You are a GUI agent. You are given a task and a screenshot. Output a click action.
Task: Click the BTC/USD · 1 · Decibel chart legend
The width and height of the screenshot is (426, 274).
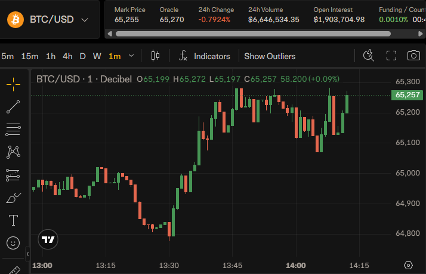84,79
